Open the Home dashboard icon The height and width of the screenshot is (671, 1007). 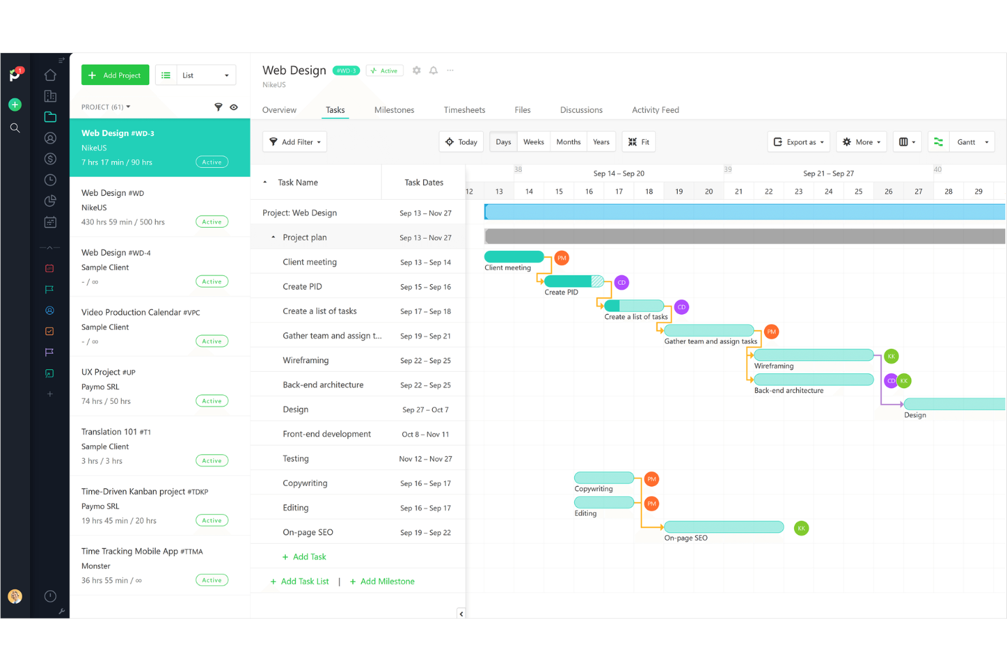coord(50,75)
